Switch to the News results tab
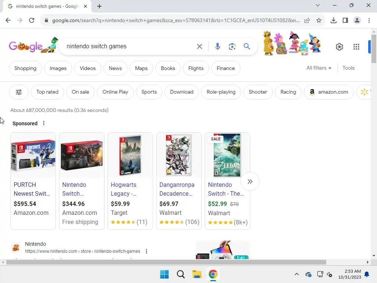The height and width of the screenshot is (283, 377). click(x=115, y=68)
